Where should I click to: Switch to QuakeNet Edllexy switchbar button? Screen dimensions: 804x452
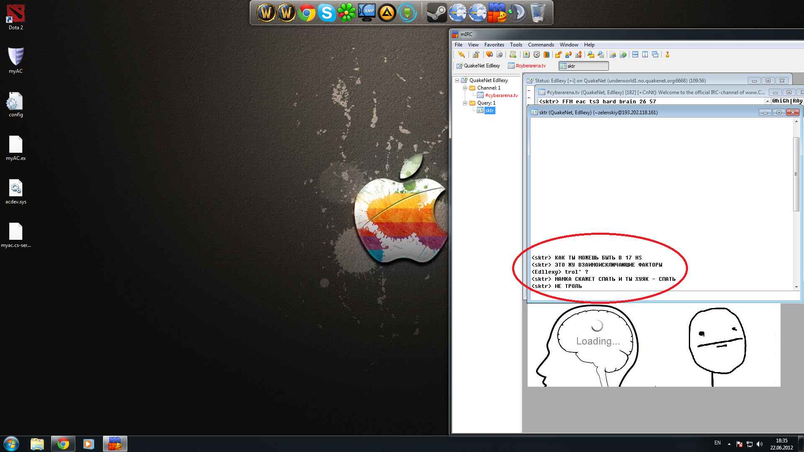click(478, 66)
